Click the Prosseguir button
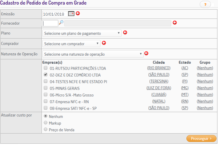This screenshot has width=218, height=146. (201, 138)
